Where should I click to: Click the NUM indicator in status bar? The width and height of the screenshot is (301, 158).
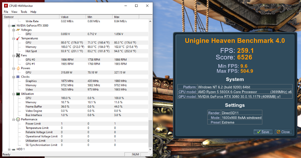click(136, 154)
